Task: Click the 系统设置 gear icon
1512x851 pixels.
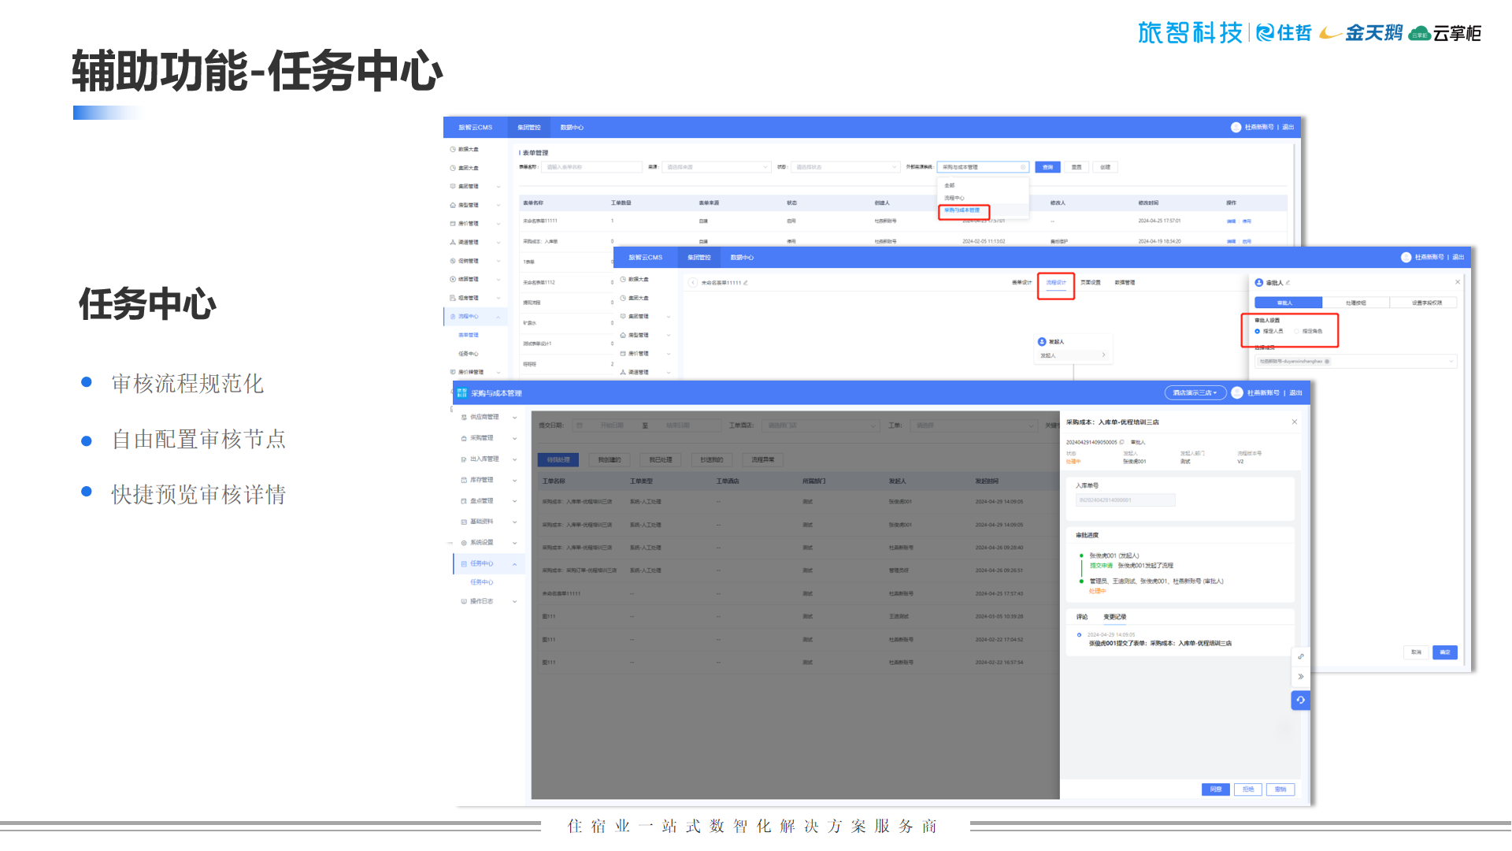Action: [x=464, y=543]
